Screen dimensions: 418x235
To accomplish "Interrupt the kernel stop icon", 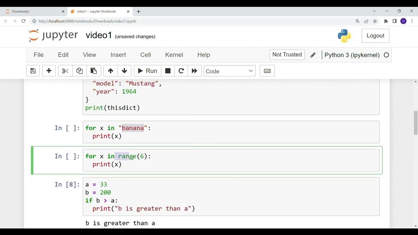I will coord(168,71).
